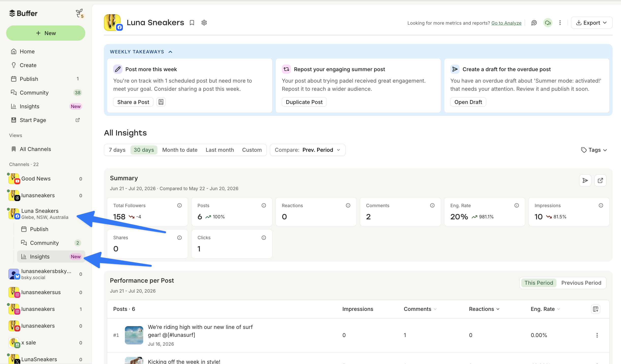Click the Buffer logo

(23, 13)
